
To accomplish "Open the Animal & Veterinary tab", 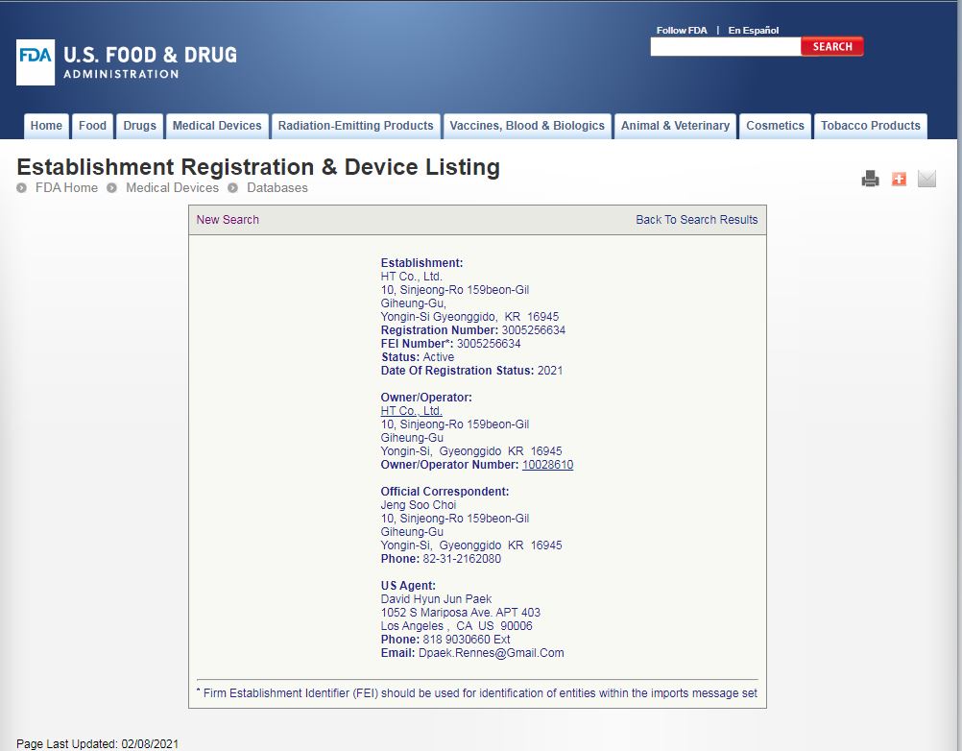I will point(675,126).
